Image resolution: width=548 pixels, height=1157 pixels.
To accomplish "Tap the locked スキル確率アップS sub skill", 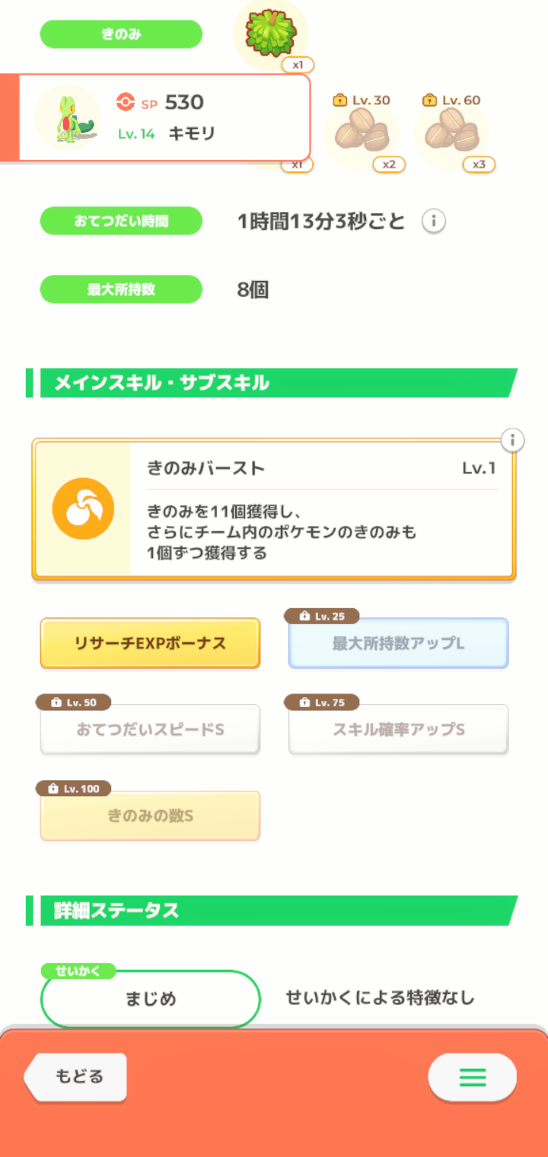I will pos(398,729).
